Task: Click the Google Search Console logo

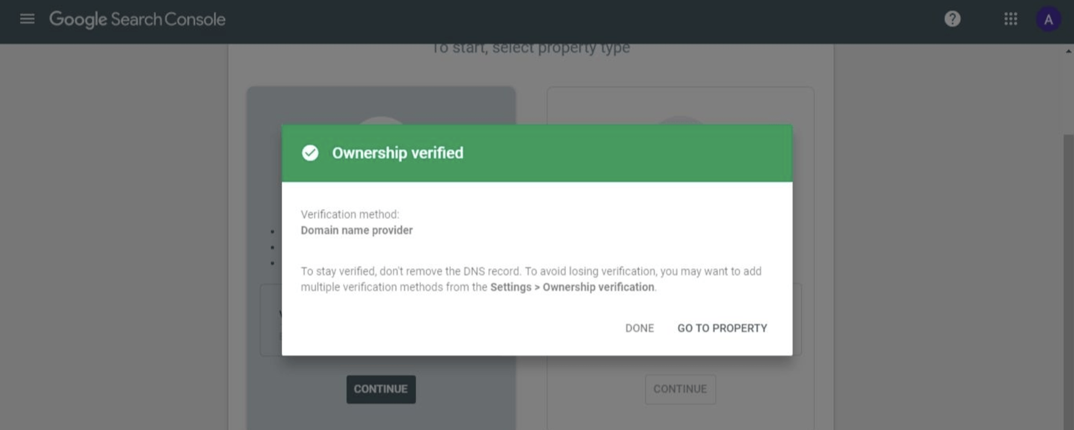Action: click(138, 20)
